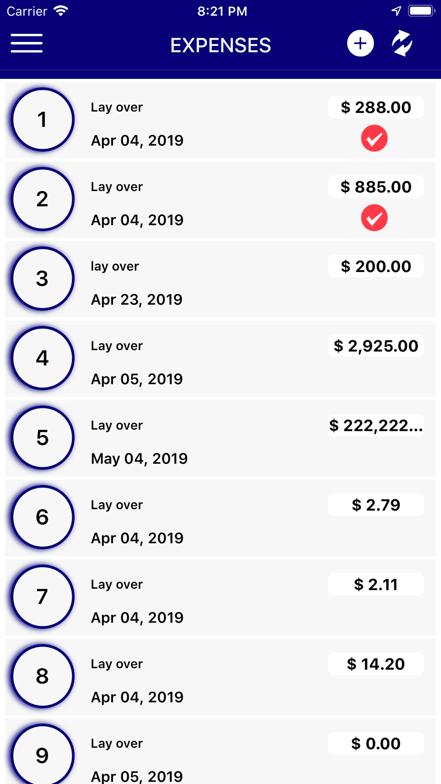Tap the EXPENSES header title
Screen dimensions: 441x784
pos(220,45)
